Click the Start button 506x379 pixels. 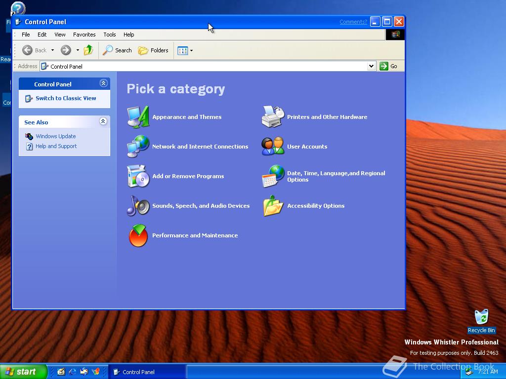[23, 372]
